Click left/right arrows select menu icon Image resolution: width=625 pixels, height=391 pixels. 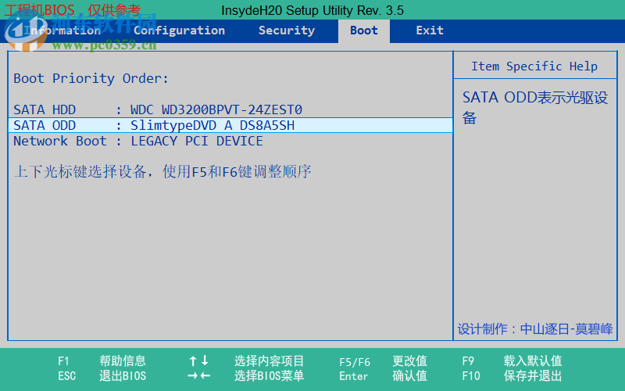pyautogui.click(x=199, y=375)
